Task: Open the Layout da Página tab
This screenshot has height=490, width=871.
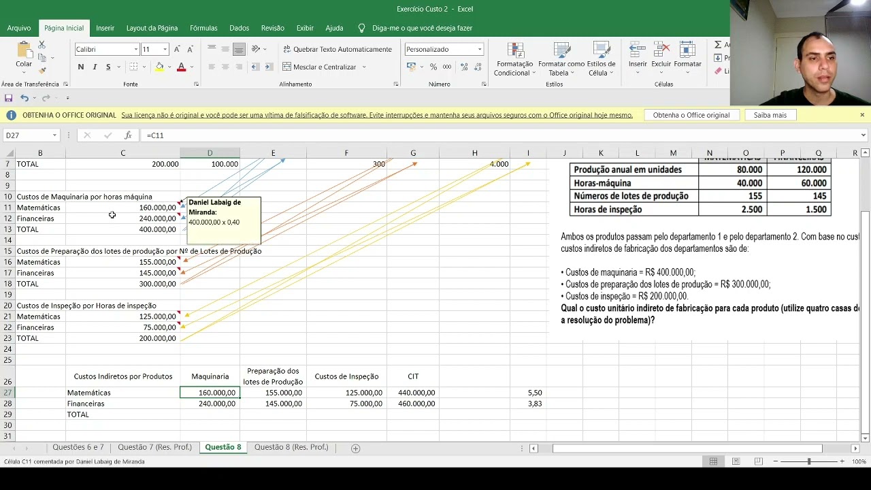Action: click(152, 28)
